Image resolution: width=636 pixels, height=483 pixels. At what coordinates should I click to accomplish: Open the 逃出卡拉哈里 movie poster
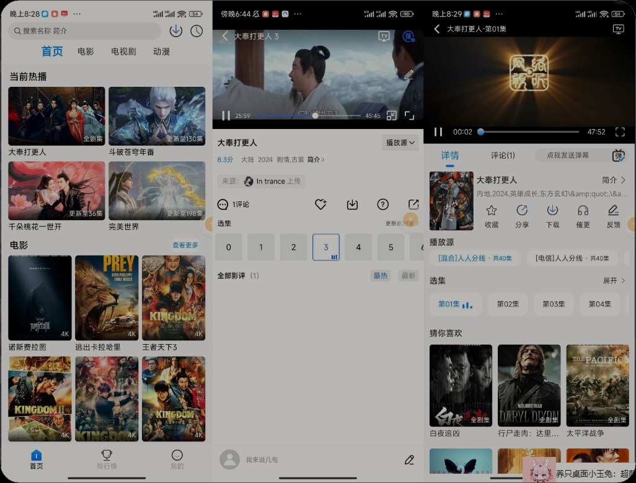[x=107, y=298]
